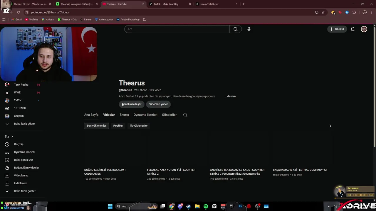Start voice search with the microphone icon
Screen dimensions: 376x211
(x=249, y=29)
